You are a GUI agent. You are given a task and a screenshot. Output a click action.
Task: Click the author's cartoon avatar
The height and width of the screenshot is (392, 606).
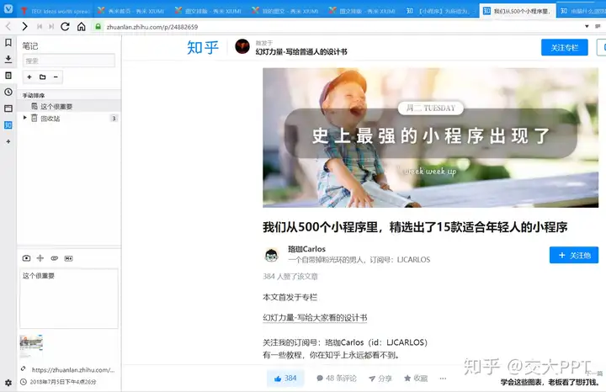(x=272, y=255)
